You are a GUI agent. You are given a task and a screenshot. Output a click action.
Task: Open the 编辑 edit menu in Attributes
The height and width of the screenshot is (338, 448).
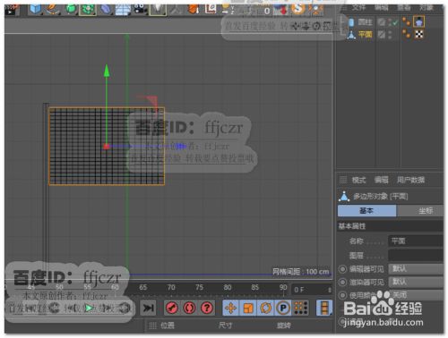pyautogui.click(x=382, y=180)
